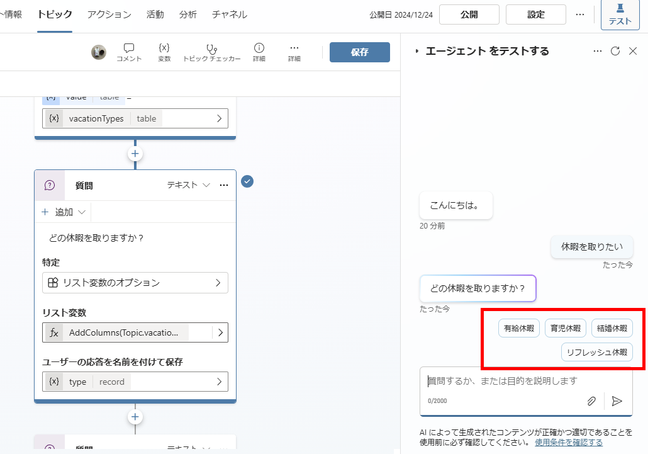Add a new node below the 質問 card
The image size is (648, 454).
click(135, 416)
